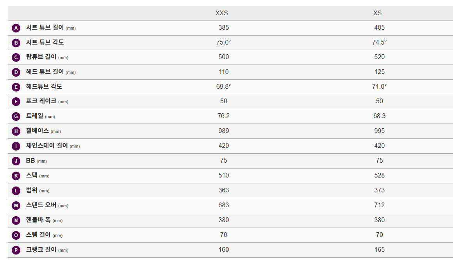462x269 pixels.
Task: Click the E circle icon
Action: (x=16, y=87)
